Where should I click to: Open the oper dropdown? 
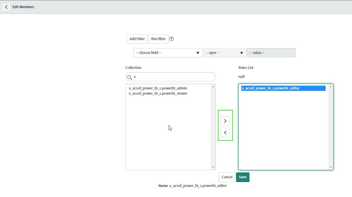[223, 53]
